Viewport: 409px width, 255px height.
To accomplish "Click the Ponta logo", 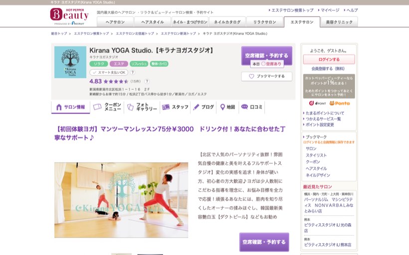I will pos(339,103).
